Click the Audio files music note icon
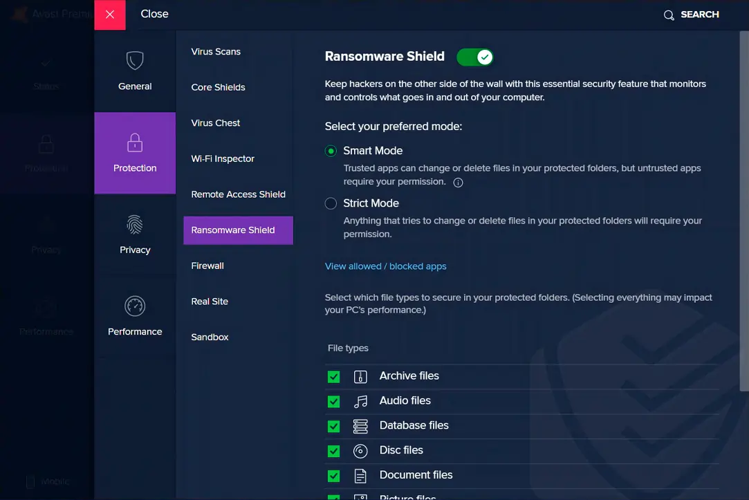 click(x=360, y=401)
